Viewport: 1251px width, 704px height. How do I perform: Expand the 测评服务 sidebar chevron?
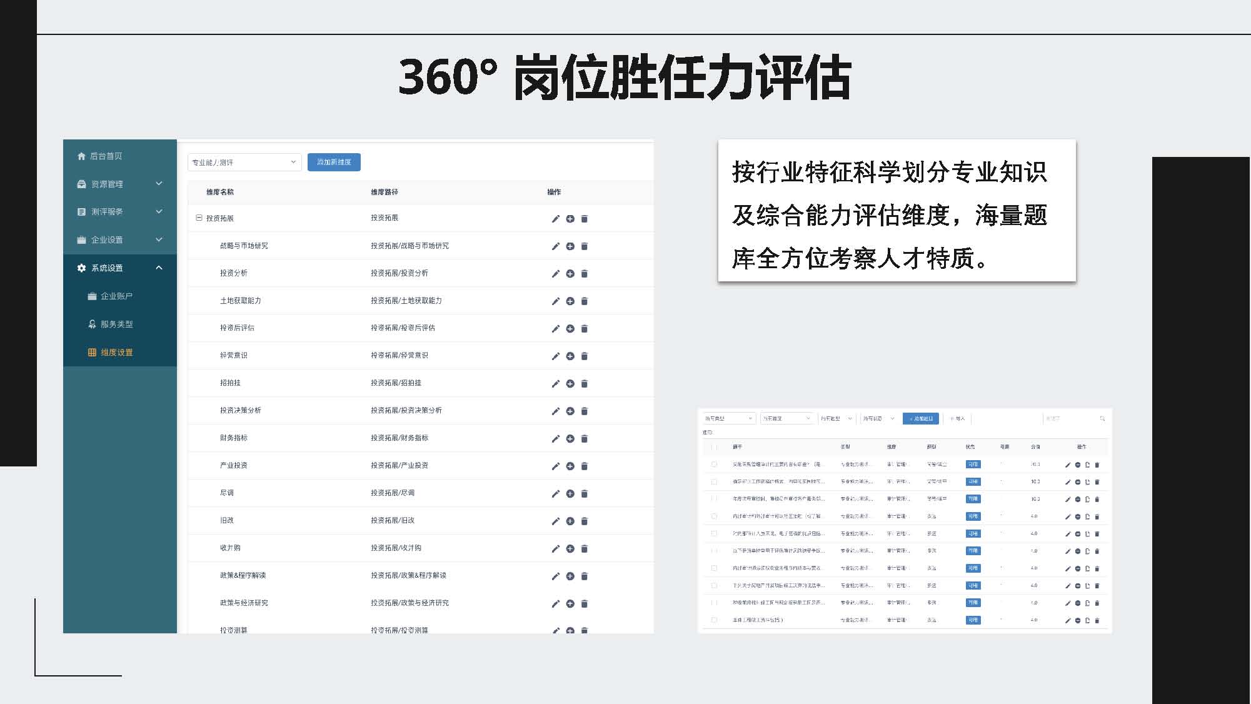click(x=159, y=211)
